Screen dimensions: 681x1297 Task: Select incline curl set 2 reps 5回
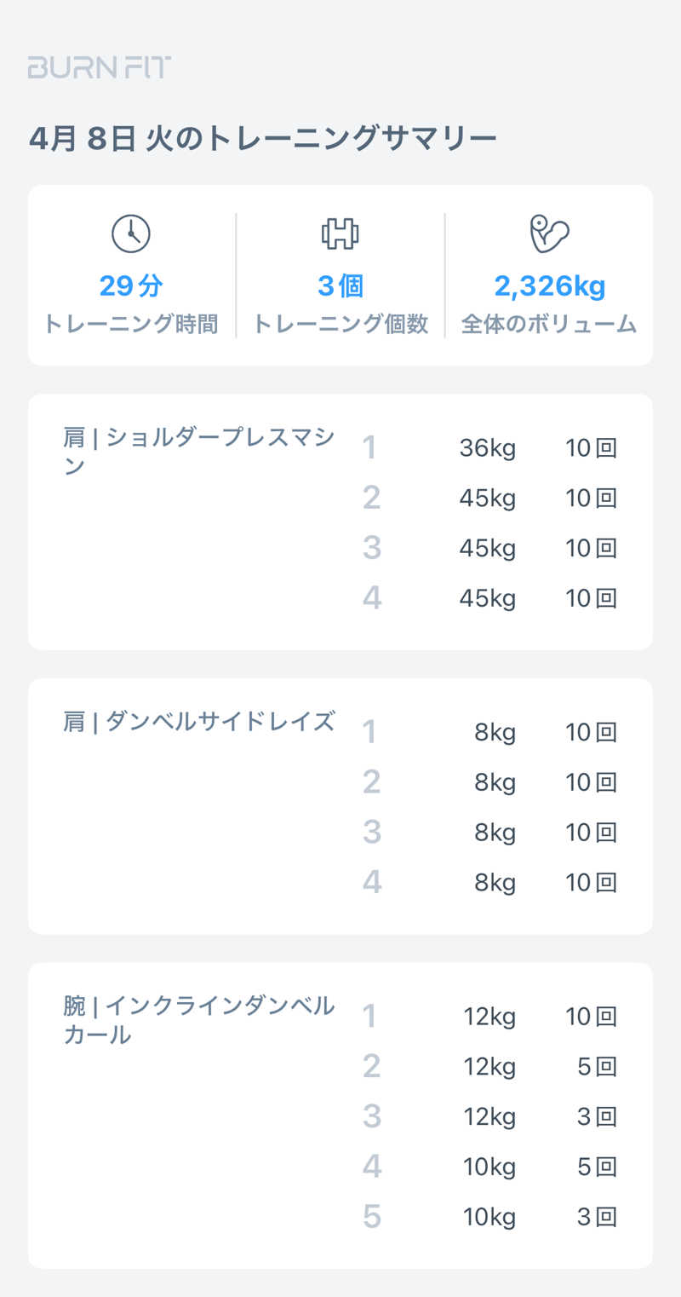pos(596,1067)
